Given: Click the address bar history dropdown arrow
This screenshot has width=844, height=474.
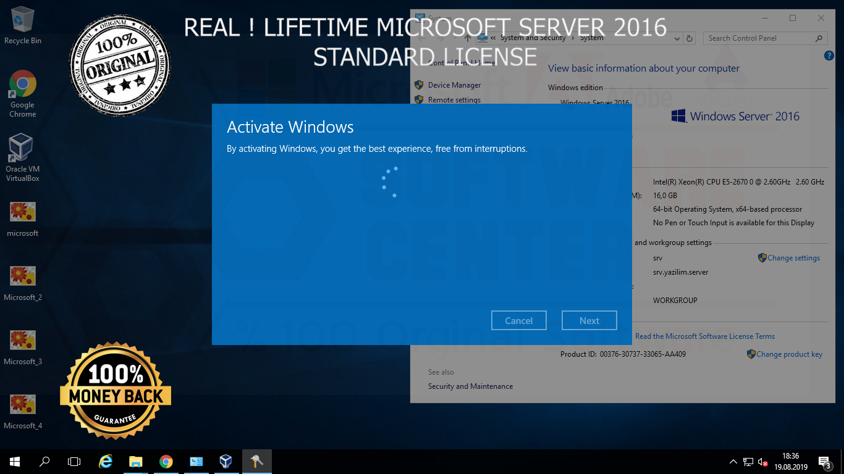Looking at the screenshot, I should [678, 38].
